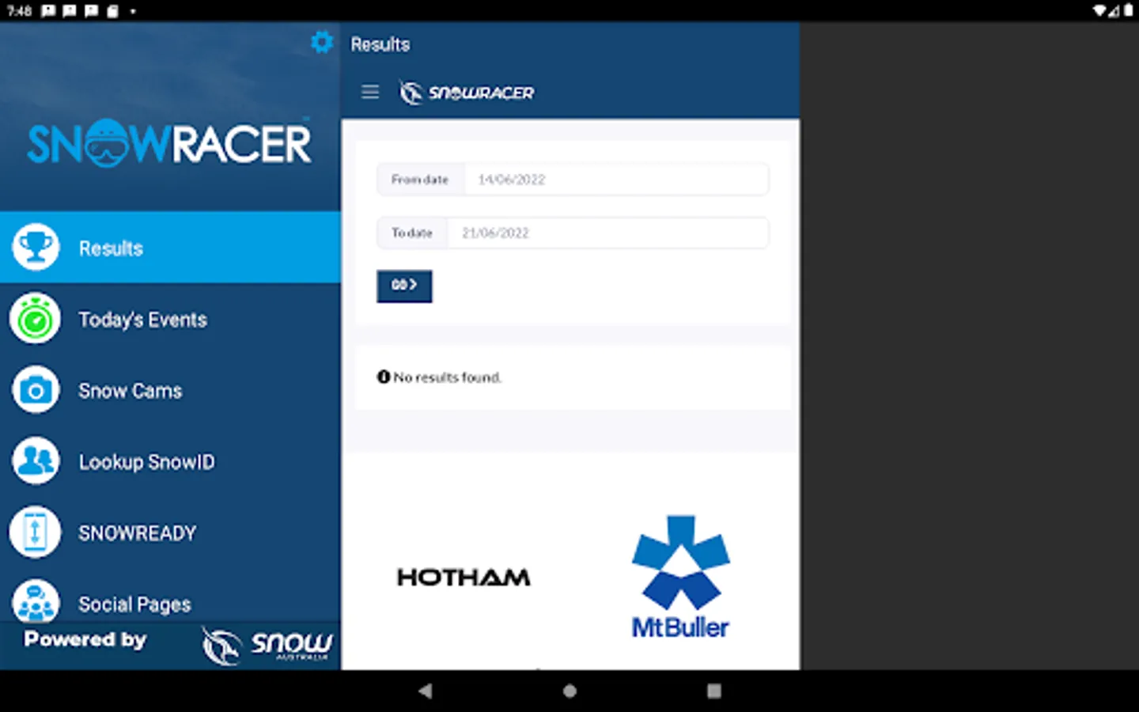Click the To date input field
The height and width of the screenshot is (712, 1139).
[607, 233]
